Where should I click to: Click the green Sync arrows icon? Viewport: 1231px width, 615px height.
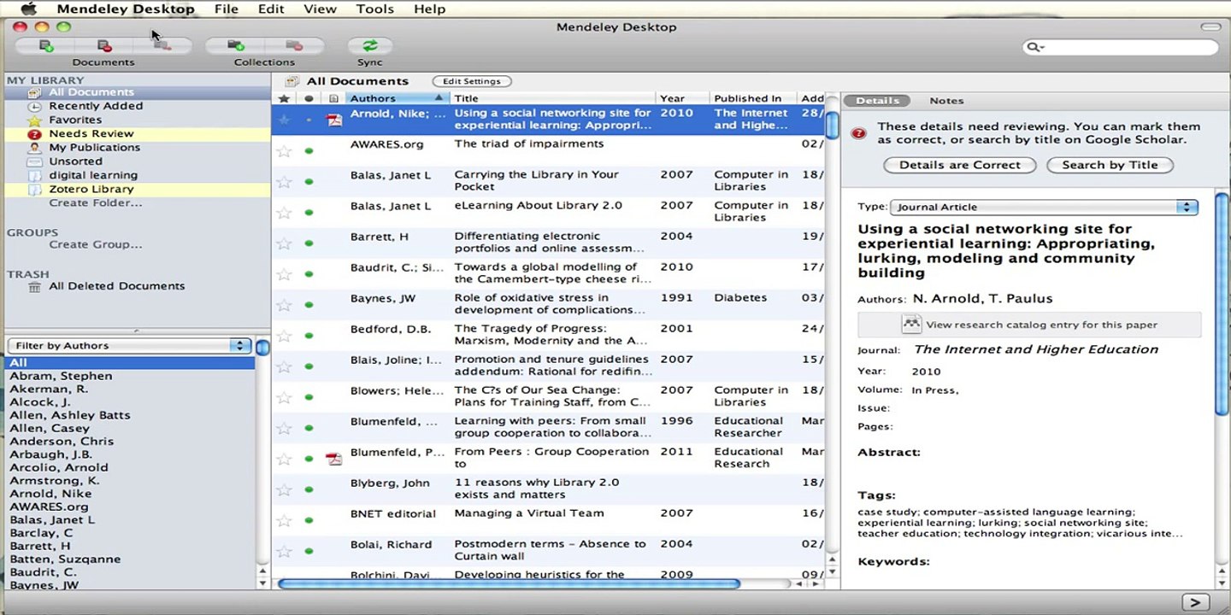point(370,45)
